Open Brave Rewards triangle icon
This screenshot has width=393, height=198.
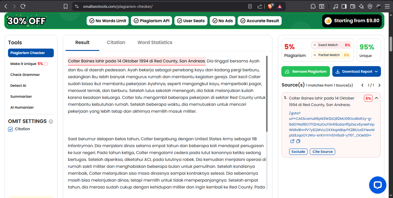[280, 6]
